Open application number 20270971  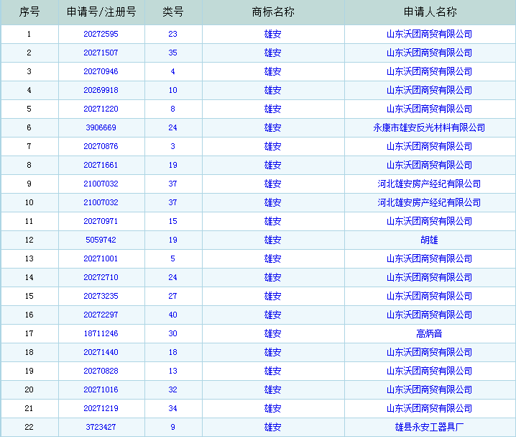tap(101, 221)
